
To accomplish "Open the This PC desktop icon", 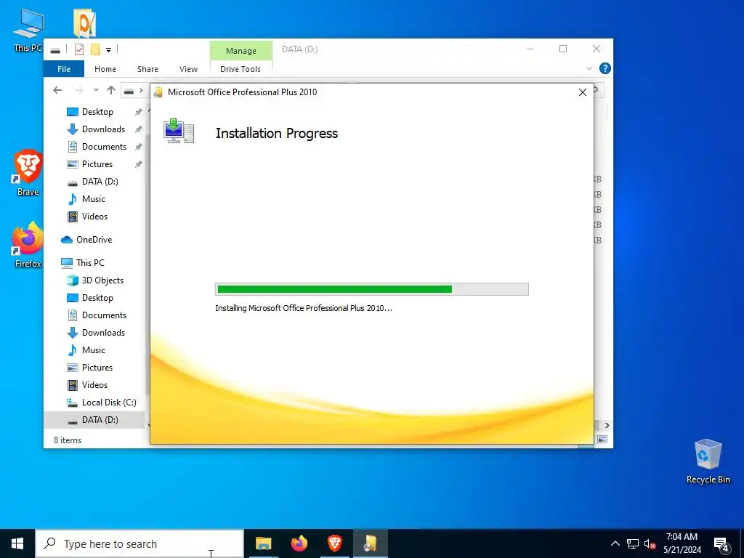I will [x=28, y=29].
